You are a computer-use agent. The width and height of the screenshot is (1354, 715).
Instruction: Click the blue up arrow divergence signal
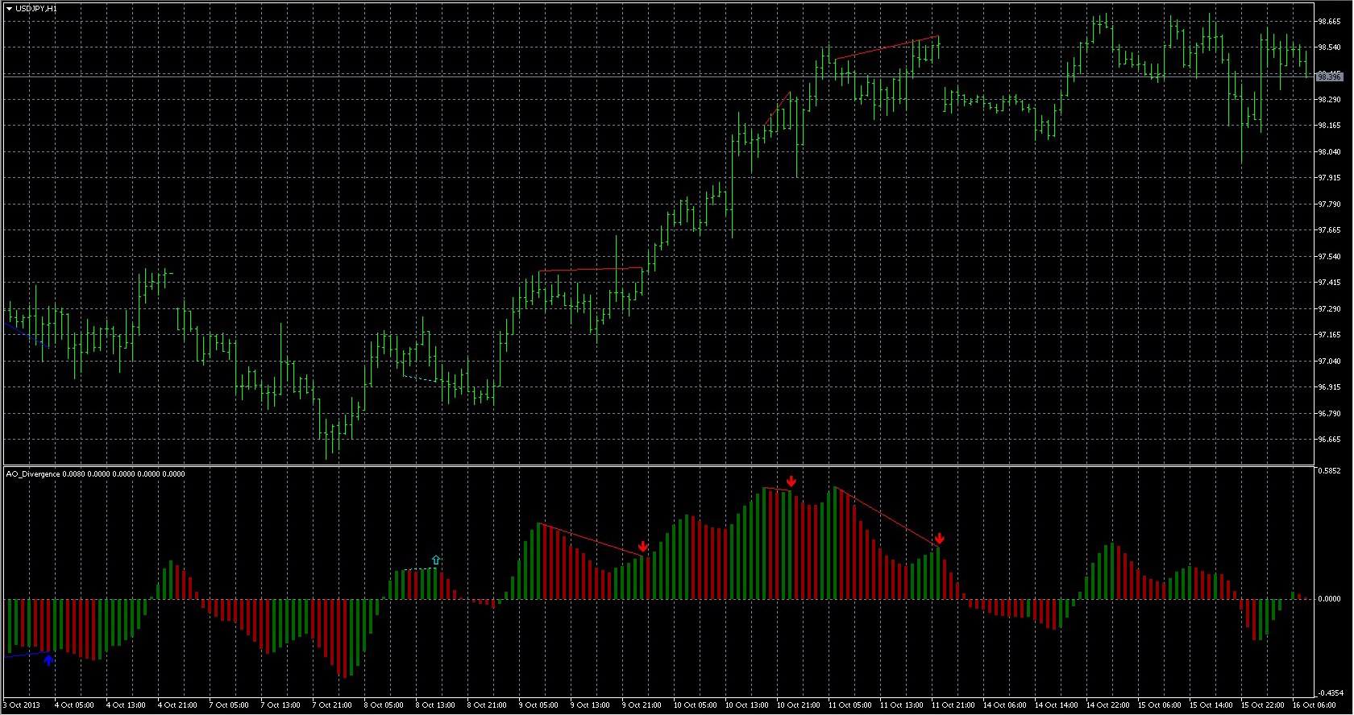48,660
